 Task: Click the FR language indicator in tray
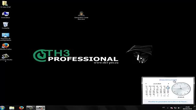[164, 108]
